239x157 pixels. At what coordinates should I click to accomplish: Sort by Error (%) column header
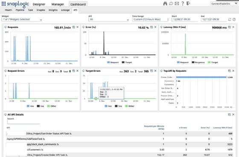coord(205,127)
